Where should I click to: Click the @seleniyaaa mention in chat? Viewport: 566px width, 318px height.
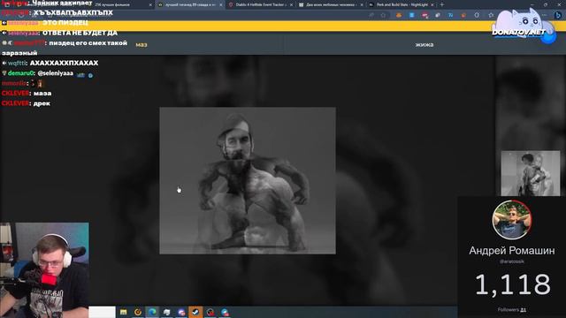[x=55, y=73]
